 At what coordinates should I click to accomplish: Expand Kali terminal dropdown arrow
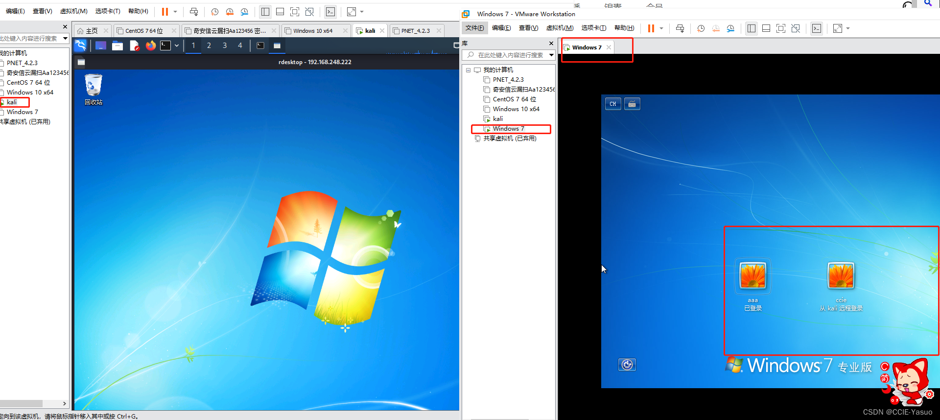(x=177, y=46)
